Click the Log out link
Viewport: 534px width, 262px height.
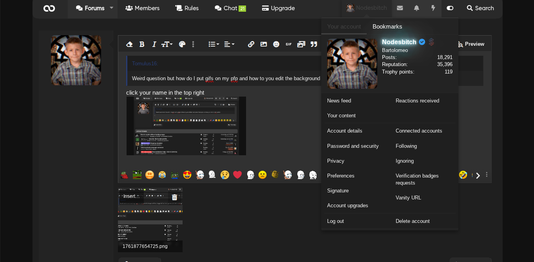335,221
